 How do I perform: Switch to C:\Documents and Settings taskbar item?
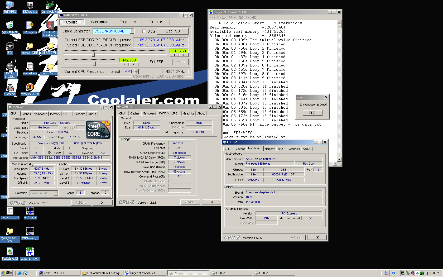point(102,273)
